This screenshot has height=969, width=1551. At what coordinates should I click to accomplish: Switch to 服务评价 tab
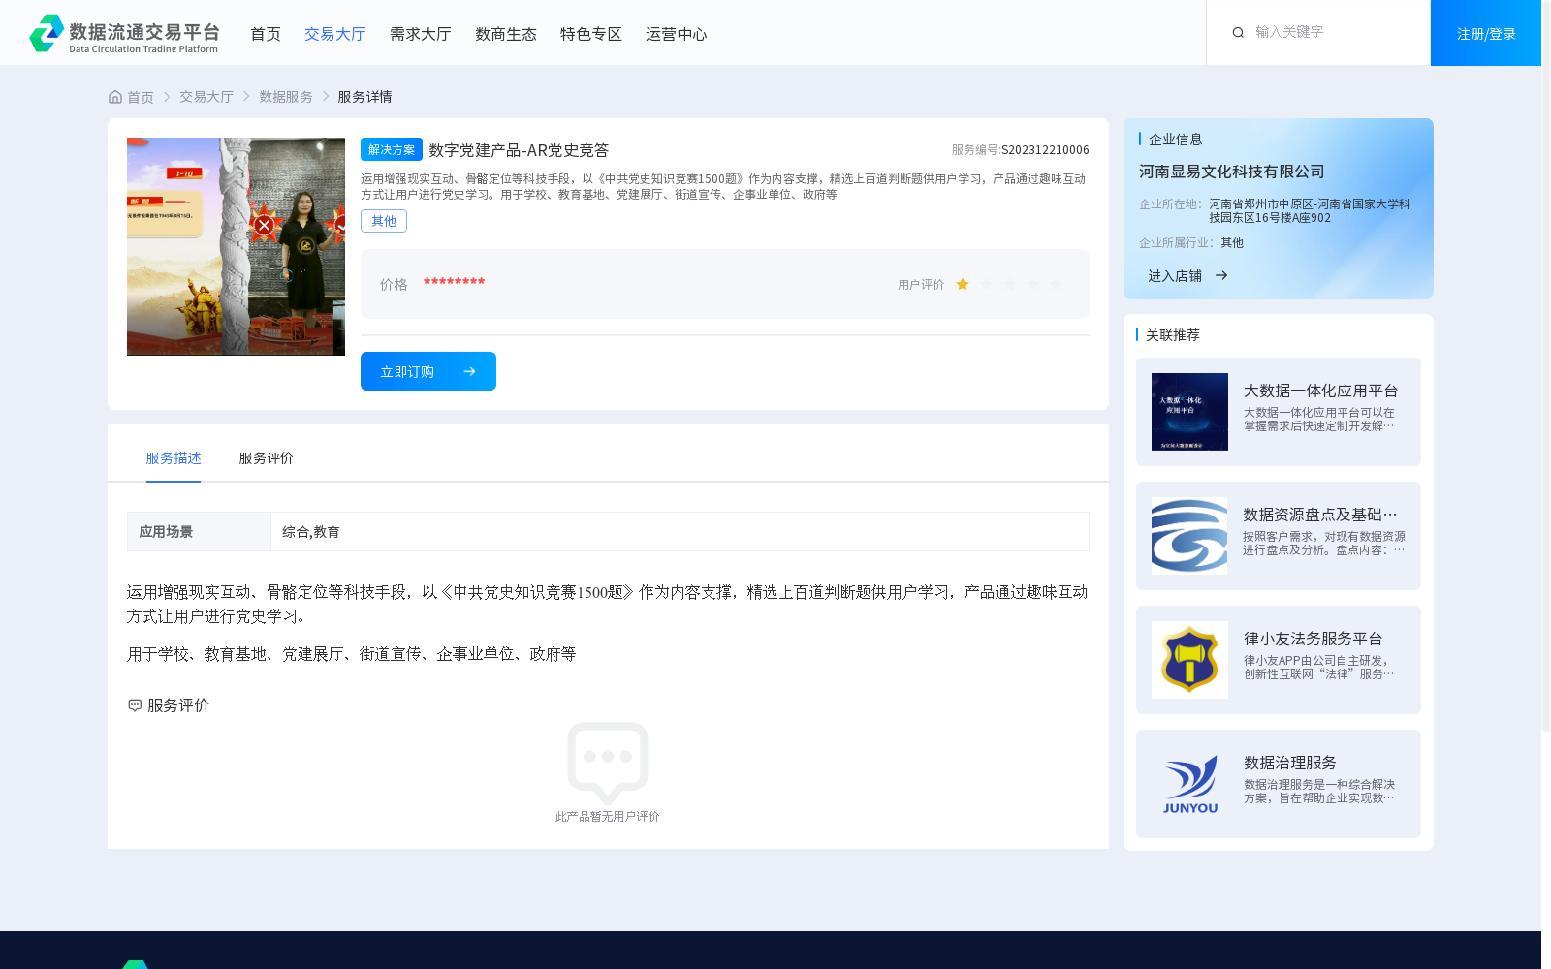click(267, 458)
